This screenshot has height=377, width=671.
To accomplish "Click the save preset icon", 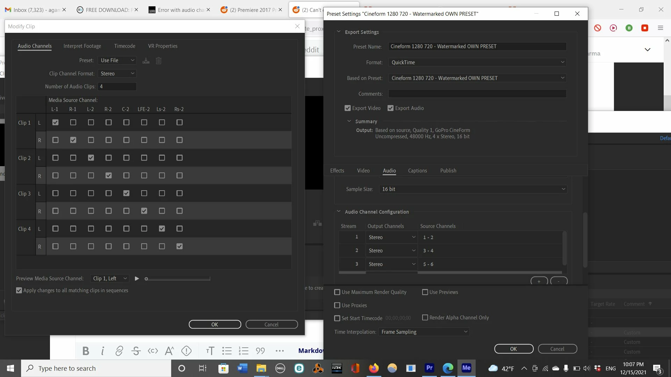I will pos(146,61).
